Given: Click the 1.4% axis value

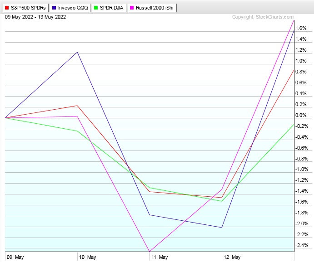Looking at the screenshot, I should [301, 39].
